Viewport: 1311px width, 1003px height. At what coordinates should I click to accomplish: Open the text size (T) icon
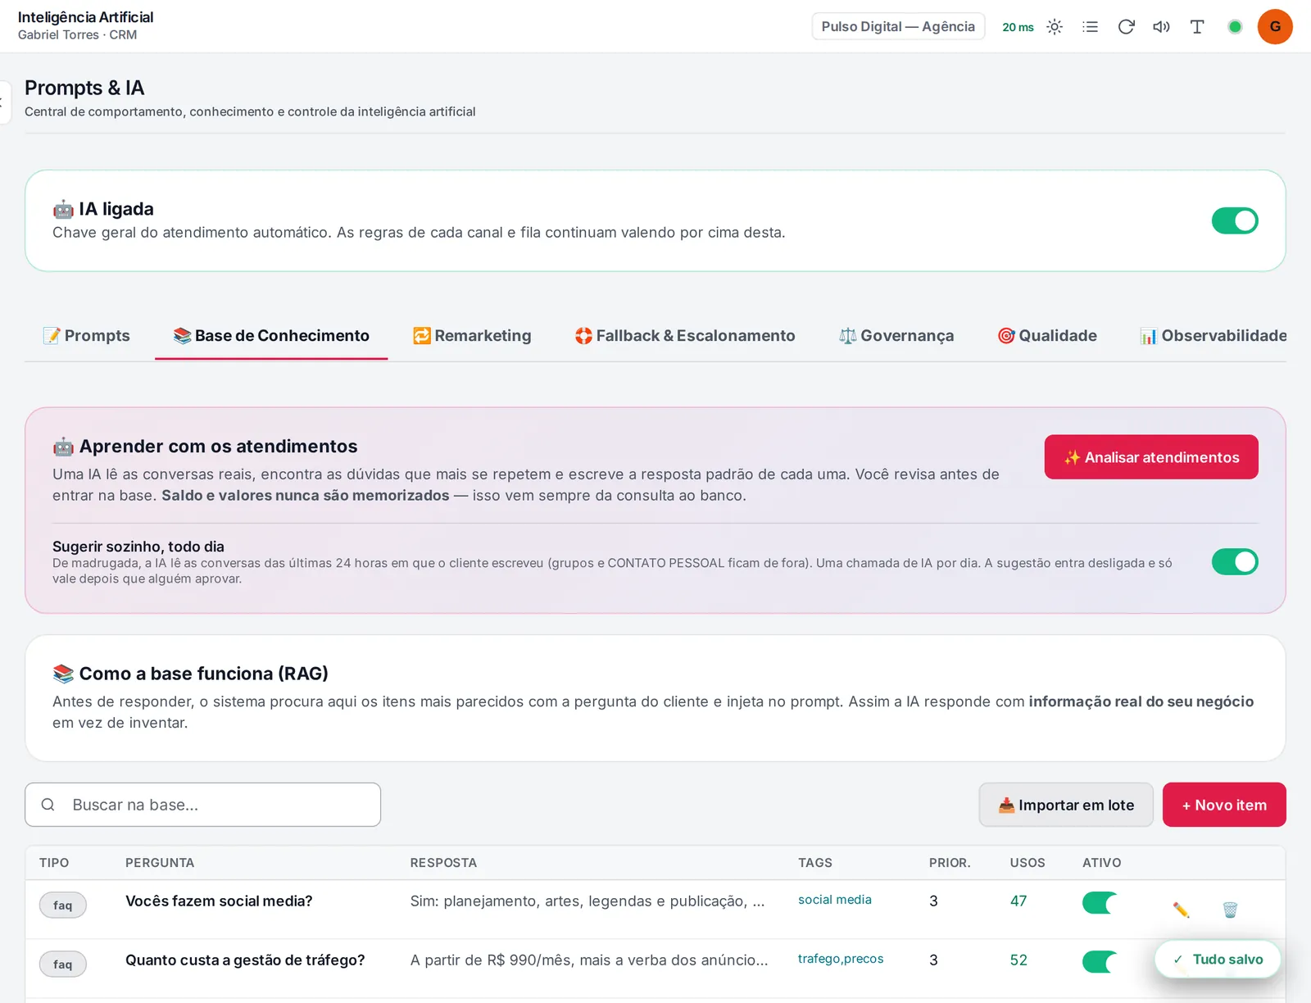point(1197,27)
